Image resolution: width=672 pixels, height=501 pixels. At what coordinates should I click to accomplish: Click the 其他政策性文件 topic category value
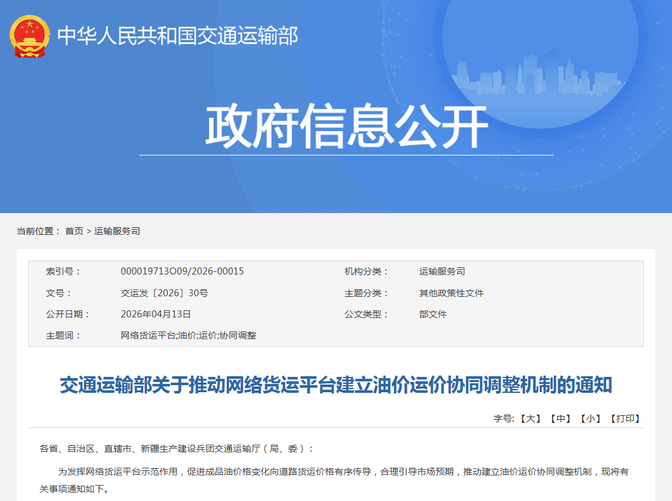coord(451,293)
